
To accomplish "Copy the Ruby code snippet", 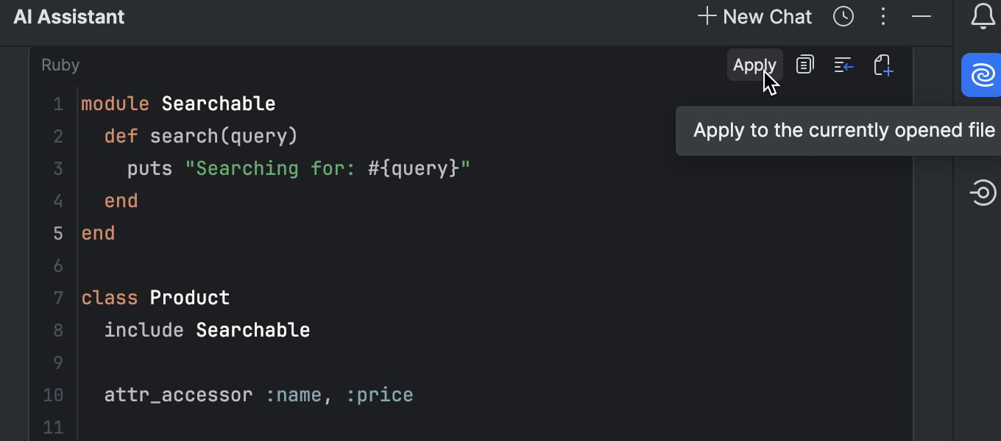I will tap(805, 65).
